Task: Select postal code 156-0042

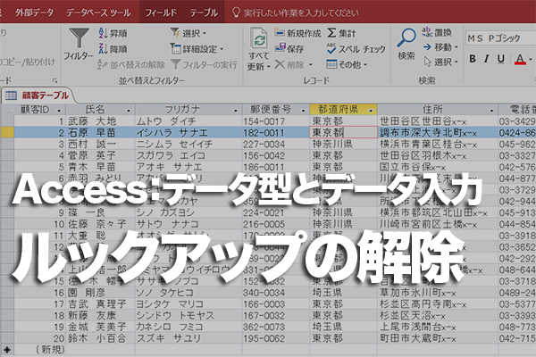Action: click(275, 155)
